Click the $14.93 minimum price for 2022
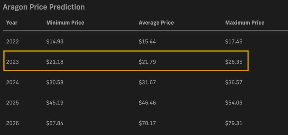Viewport: 288px width, 135px height. tap(55, 42)
